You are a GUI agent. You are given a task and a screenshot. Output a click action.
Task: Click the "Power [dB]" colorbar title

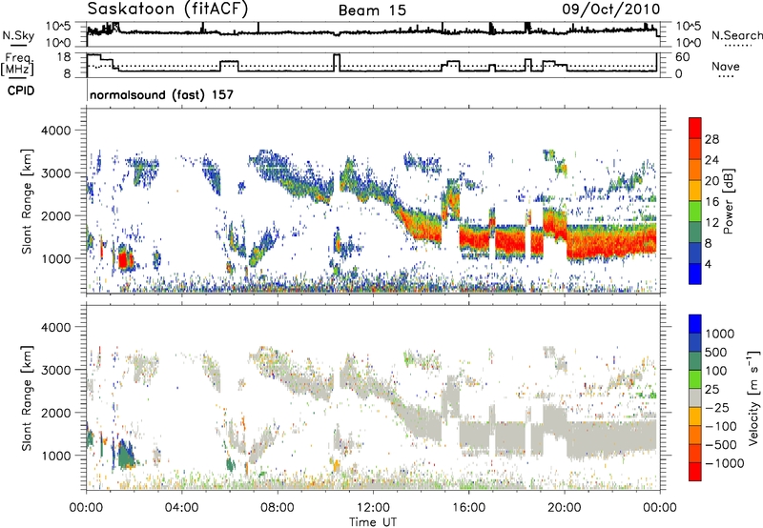[728, 201]
